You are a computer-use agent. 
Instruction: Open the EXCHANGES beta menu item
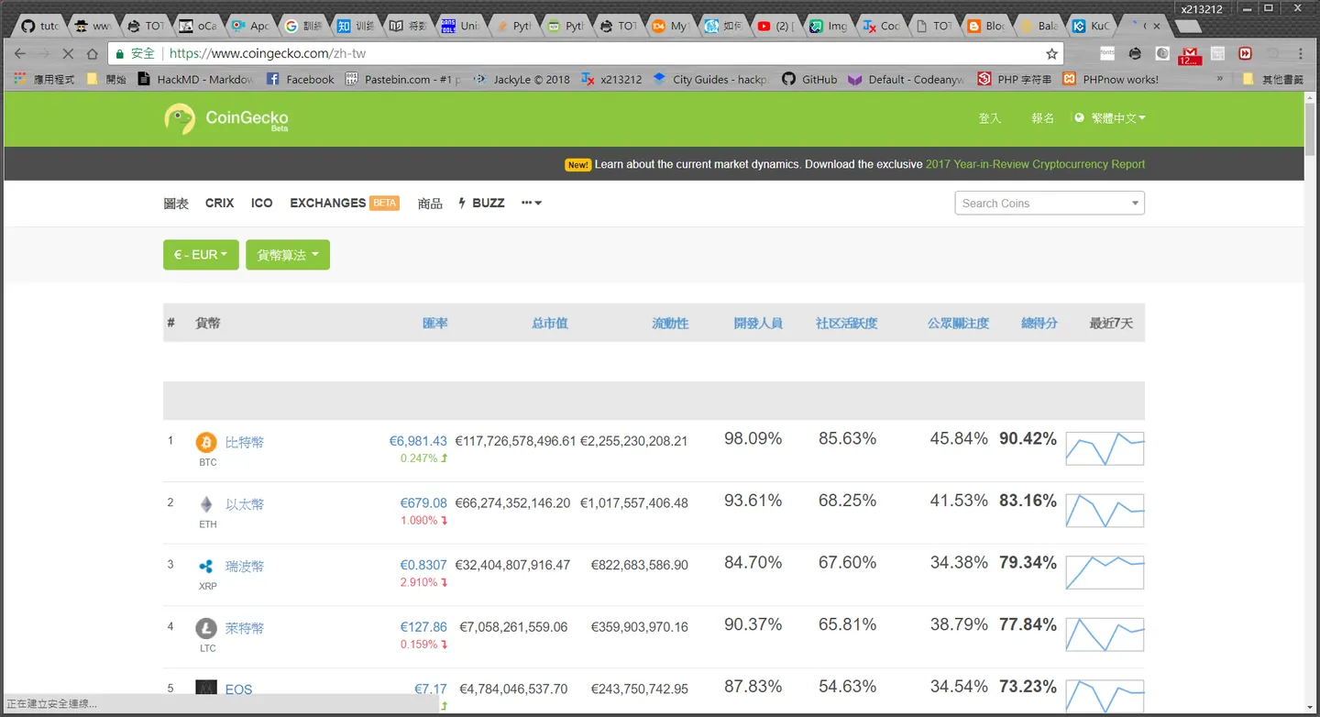pos(345,203)
